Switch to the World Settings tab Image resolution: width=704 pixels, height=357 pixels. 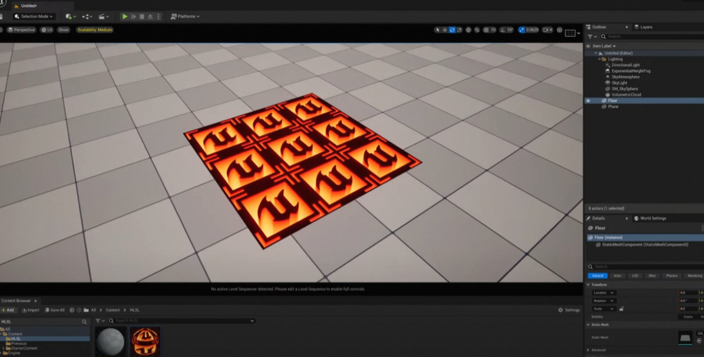[x=650, y=218]
